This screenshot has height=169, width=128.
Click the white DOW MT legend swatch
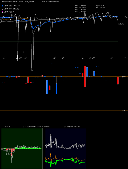coord(3,9)
